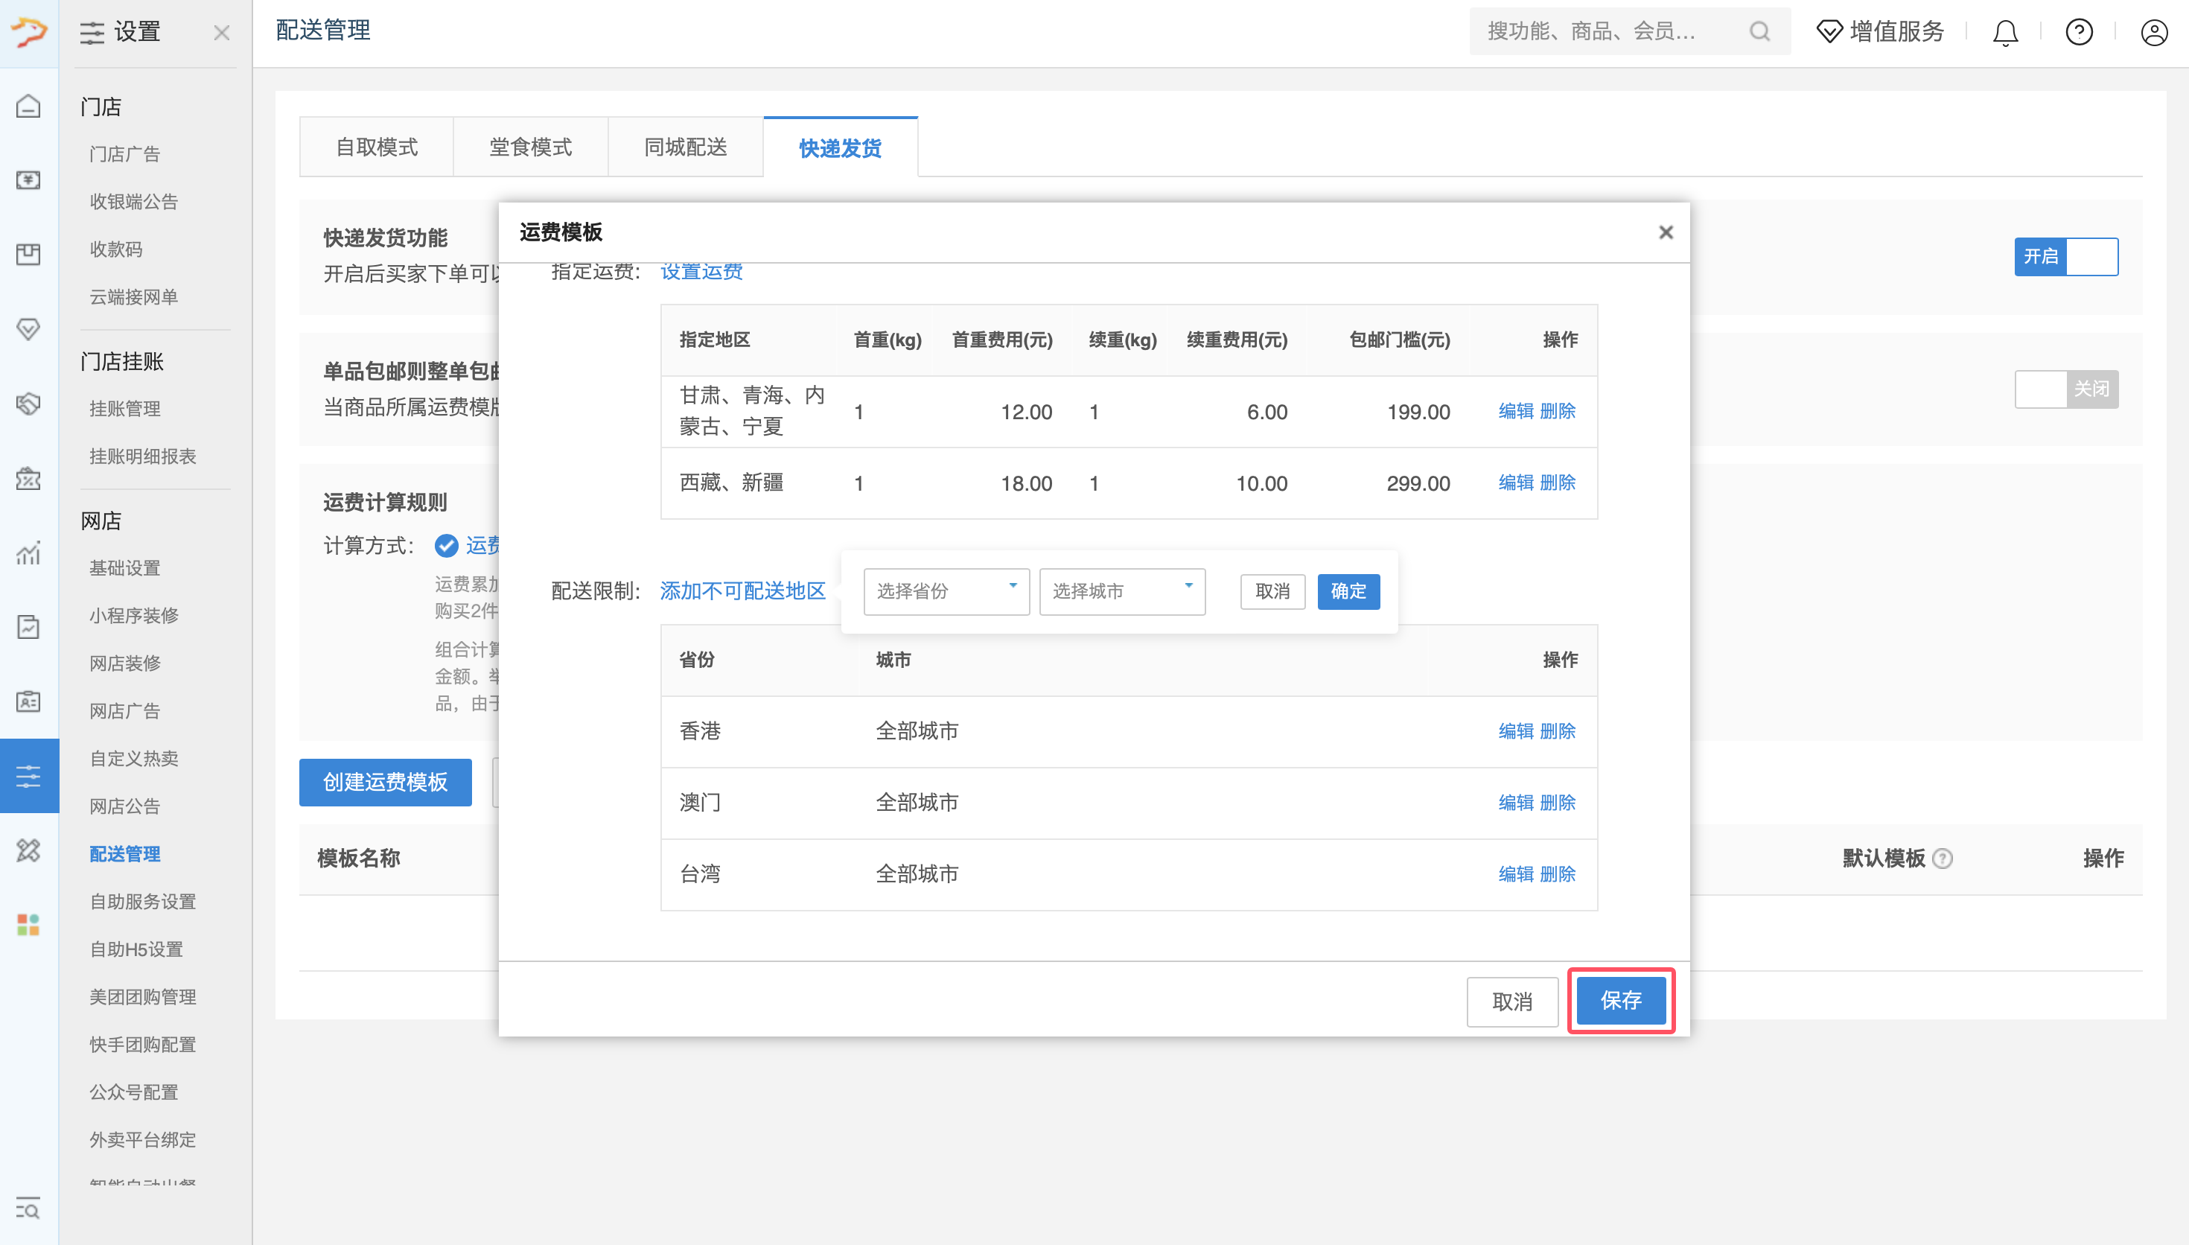Click the notification bell icon

pyautogui.click(x=2004, y=33)
